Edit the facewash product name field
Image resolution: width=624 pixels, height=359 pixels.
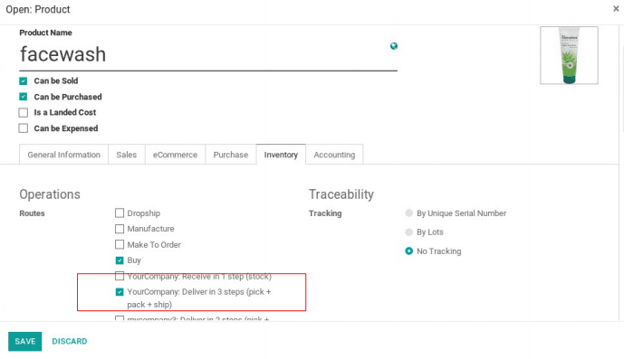coord(208,54)
